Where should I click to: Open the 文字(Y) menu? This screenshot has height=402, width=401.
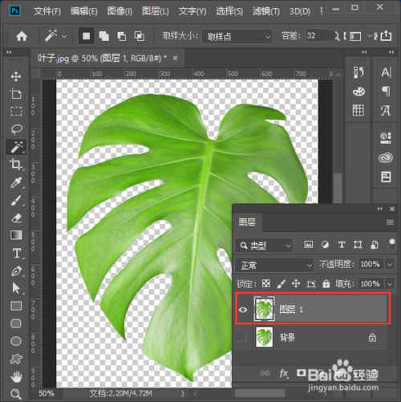coord(192,11)
